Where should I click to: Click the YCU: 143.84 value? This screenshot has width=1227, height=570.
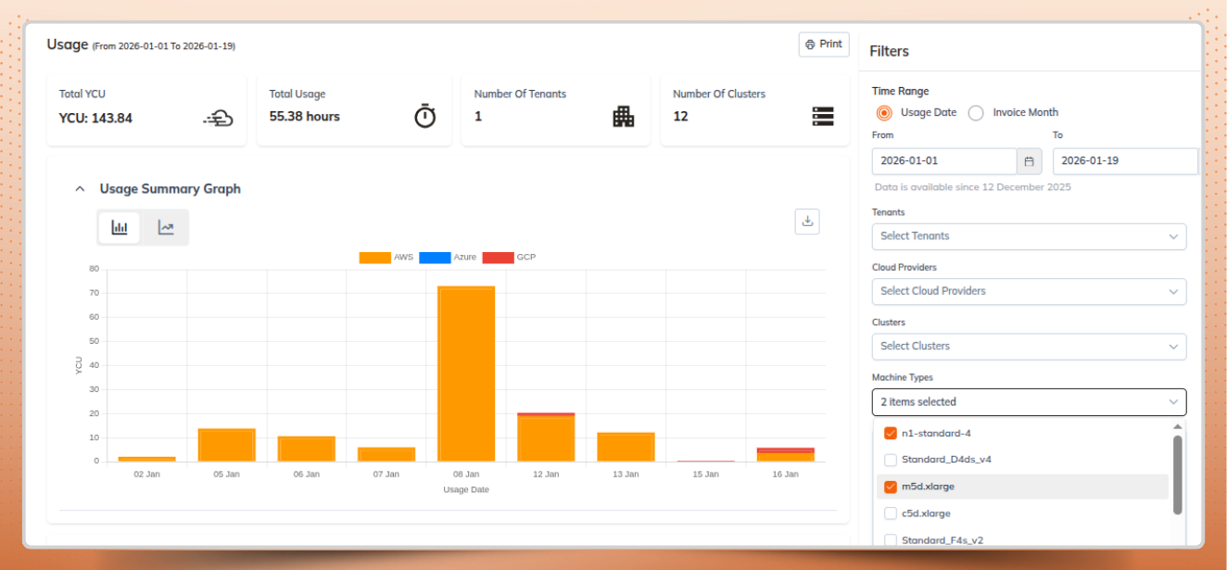click(95, 118)
